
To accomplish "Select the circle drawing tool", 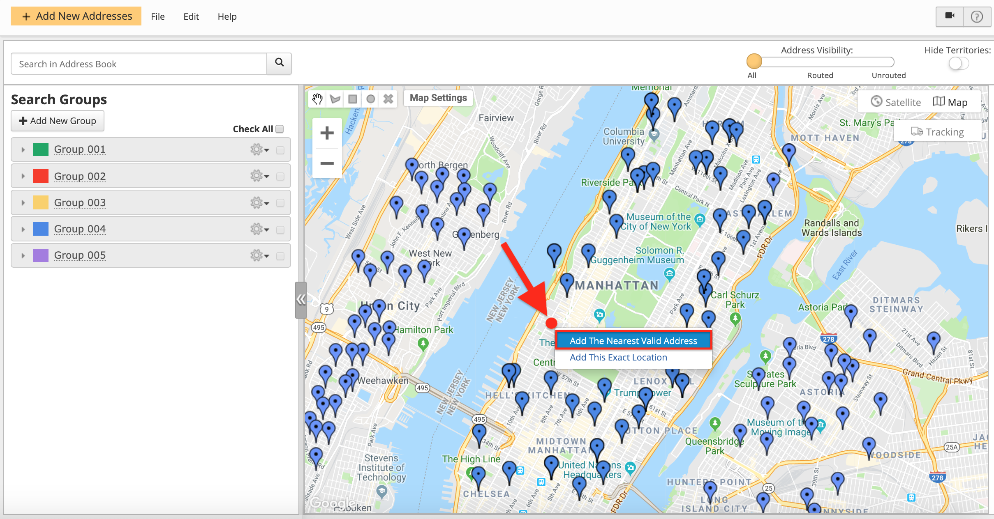I will click(x=370, y=99).
